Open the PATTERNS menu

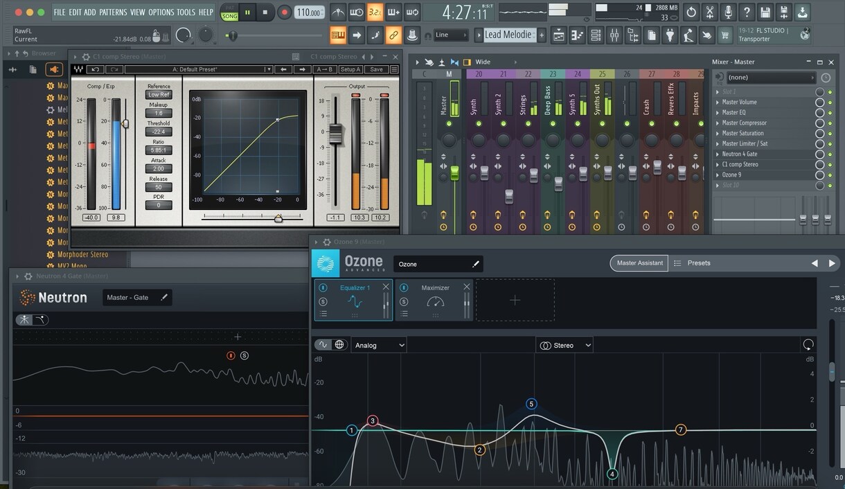[113, 12]
